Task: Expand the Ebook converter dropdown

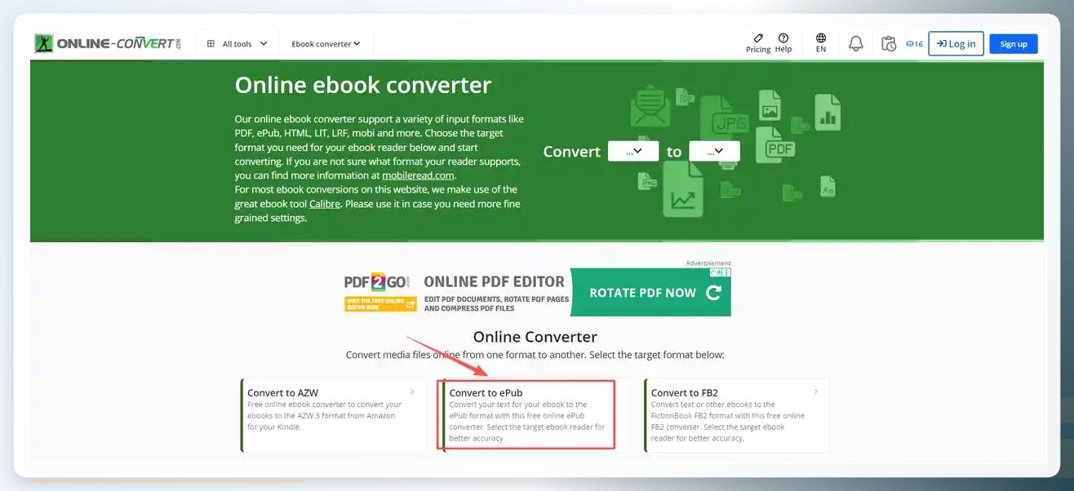Action: 326,44
